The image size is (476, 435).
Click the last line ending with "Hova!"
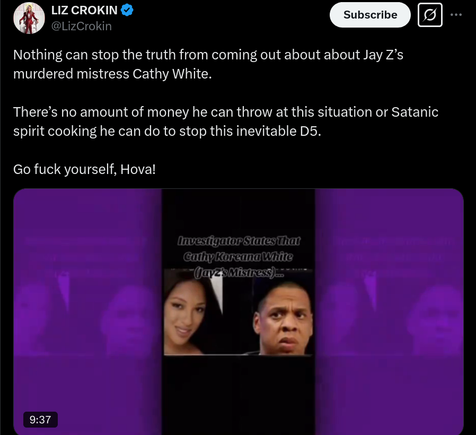[x=84, y=169]
